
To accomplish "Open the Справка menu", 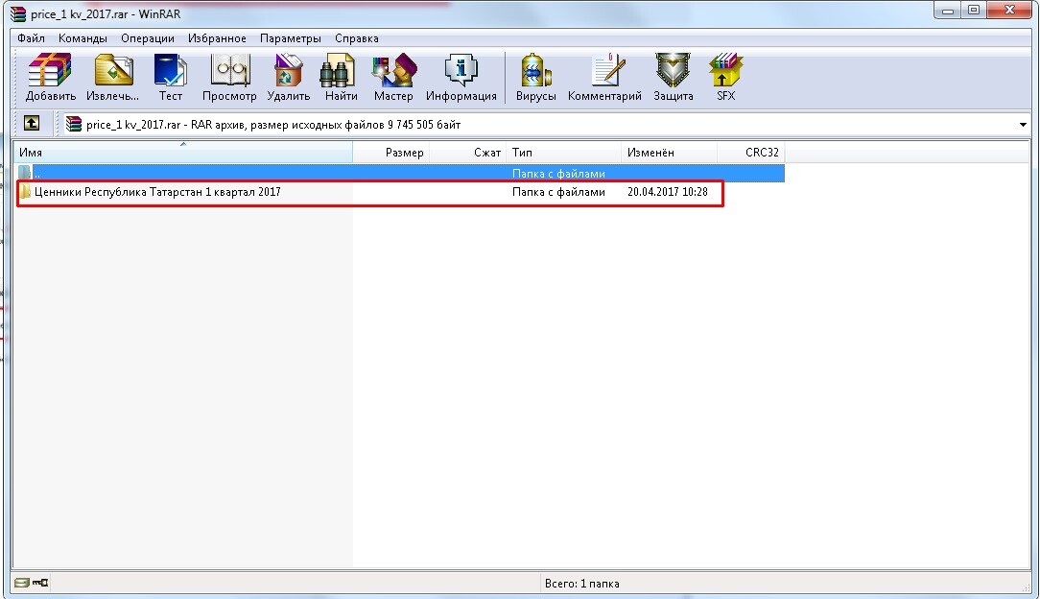I will [357, 38].
